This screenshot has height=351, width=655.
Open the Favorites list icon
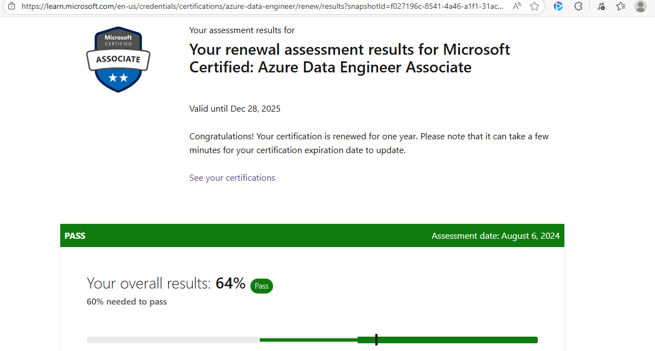coord(621,6)
